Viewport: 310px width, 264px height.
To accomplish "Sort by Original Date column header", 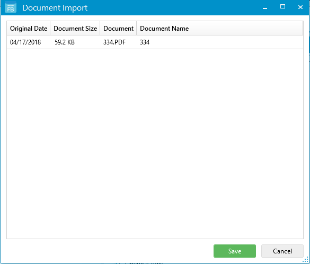I will point(29,29).
